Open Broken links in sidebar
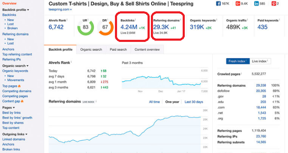The width and height of the screenshot is (288, 153). click(11, 149)
